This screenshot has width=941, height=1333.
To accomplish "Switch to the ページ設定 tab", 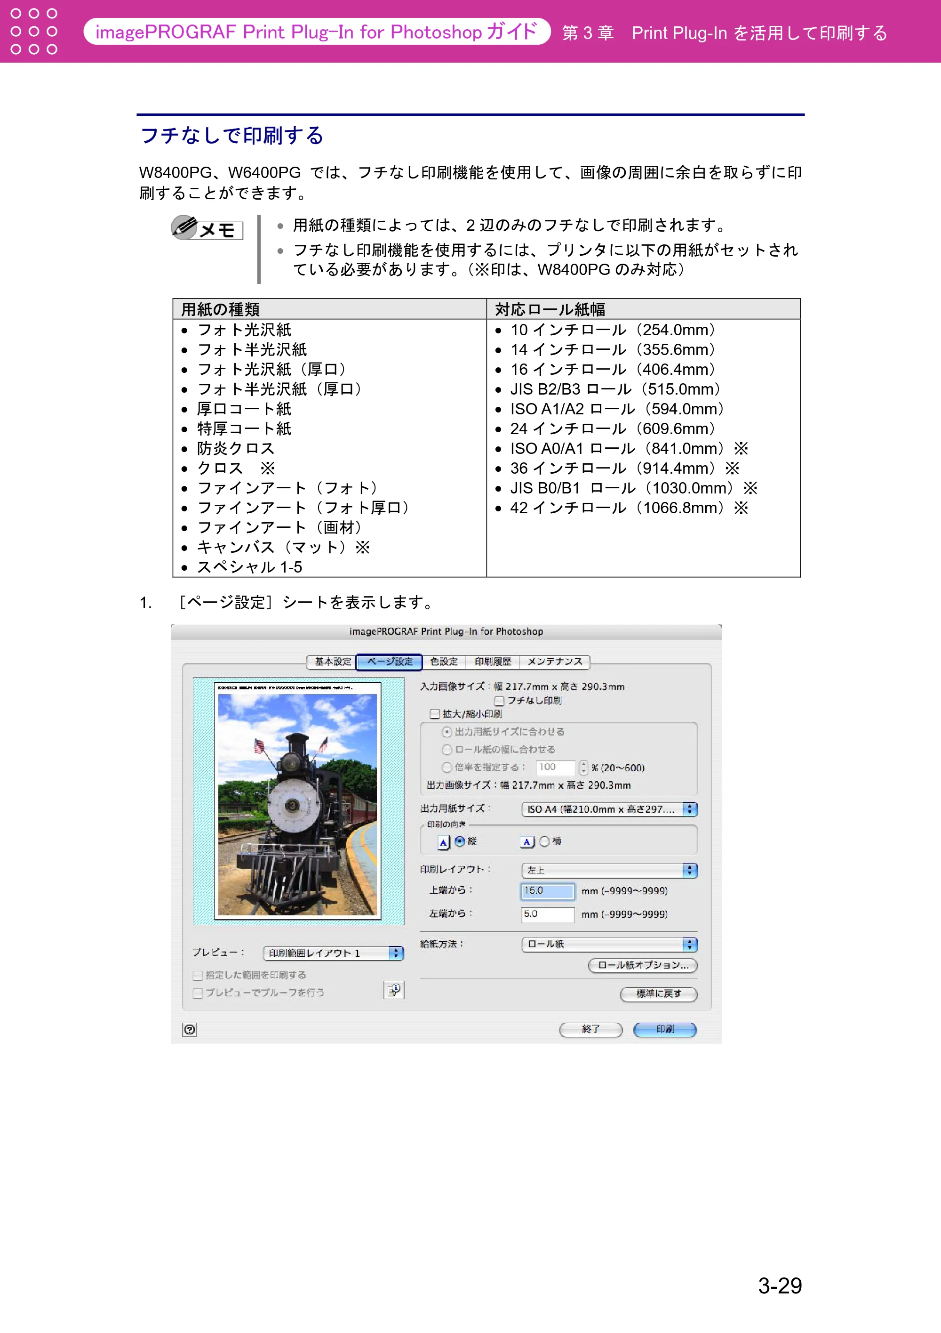I will click(389, 662).
